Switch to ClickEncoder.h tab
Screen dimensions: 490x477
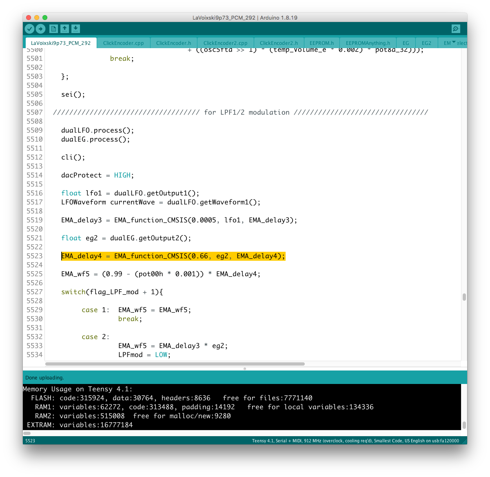173,43
